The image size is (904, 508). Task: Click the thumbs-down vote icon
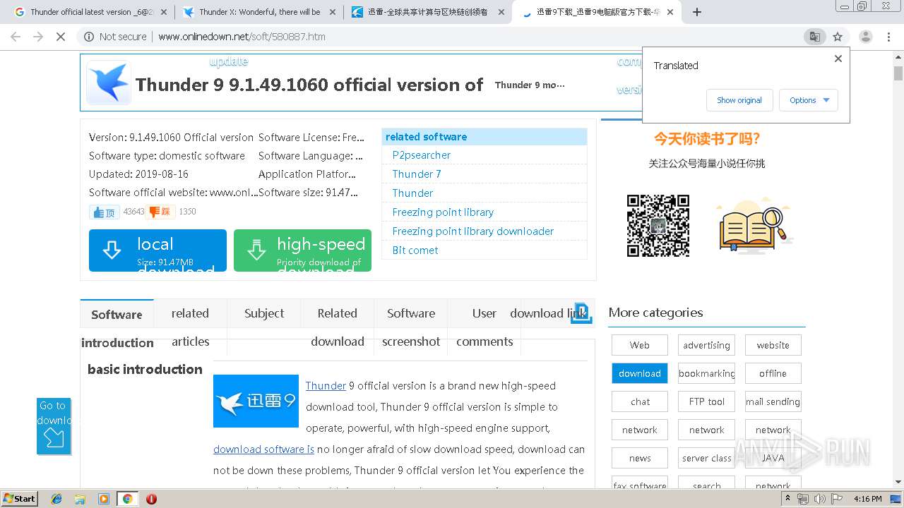pos(160,212)
